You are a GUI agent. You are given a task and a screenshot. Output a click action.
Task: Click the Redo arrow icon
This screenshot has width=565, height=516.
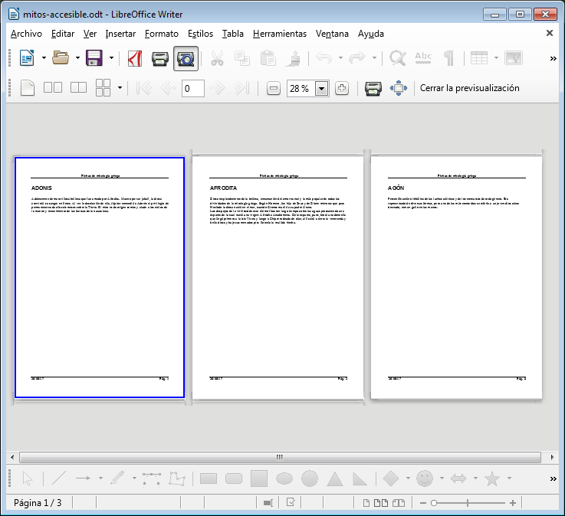357,58
